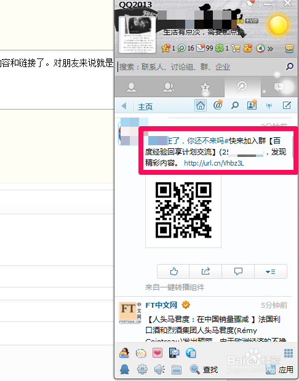Image resolution: width=299 pixels, height=381 pixels.
Task: Open the post's more options dropdown
Action: [x=271, y=271]
